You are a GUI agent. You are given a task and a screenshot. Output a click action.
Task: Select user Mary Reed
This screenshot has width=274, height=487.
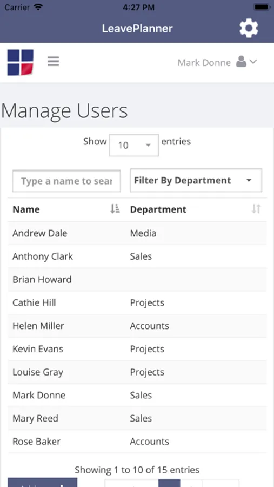click(x=35, y=418)
